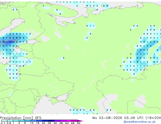Click the 15–20 mm legend color box
This screenshot has width=161, height=124.
[x=40, y=121]
